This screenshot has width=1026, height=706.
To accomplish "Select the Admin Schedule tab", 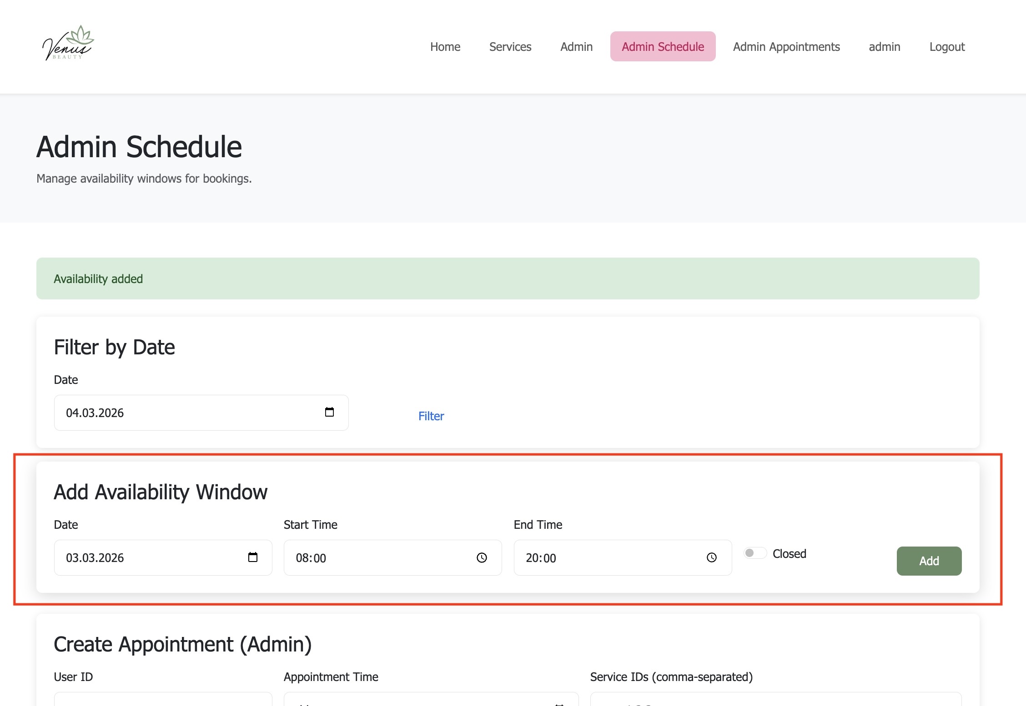I will 663,47.
